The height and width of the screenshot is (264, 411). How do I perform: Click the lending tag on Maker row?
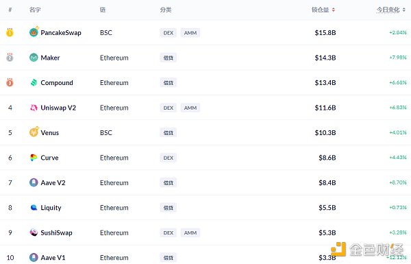[x=169, y=58]
